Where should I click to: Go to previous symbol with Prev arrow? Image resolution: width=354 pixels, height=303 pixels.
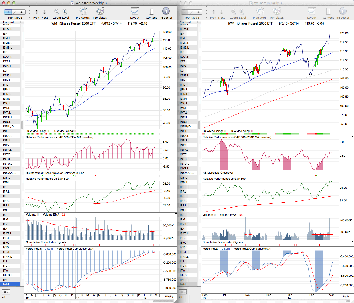(36, 12)
